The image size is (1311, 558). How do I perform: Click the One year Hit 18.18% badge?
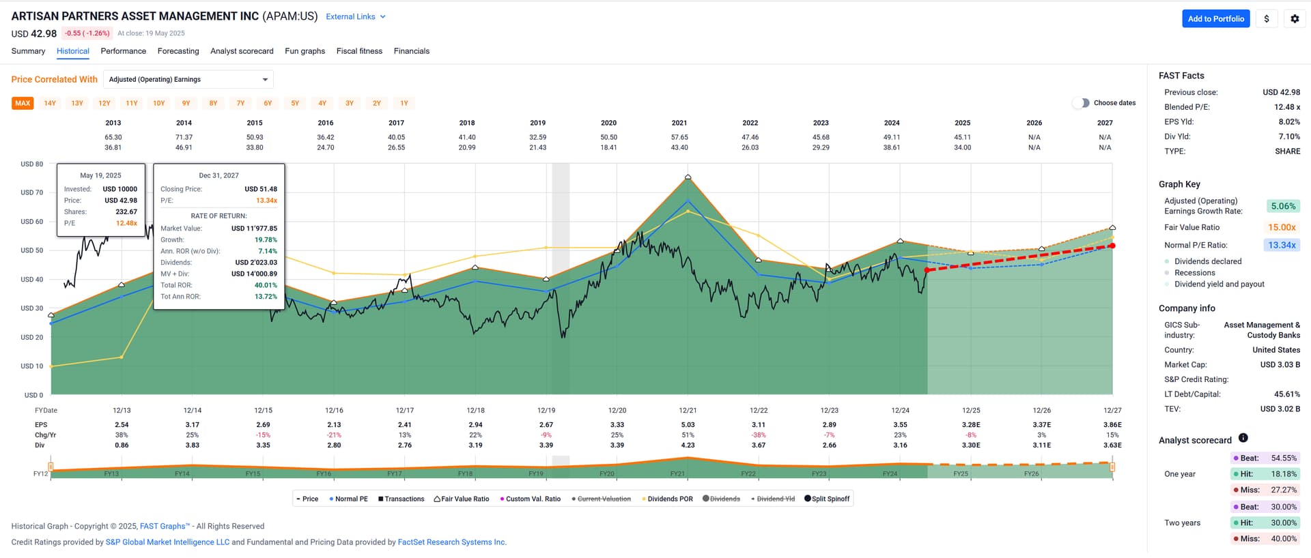pyautogui.click(x=1265, y=474)
